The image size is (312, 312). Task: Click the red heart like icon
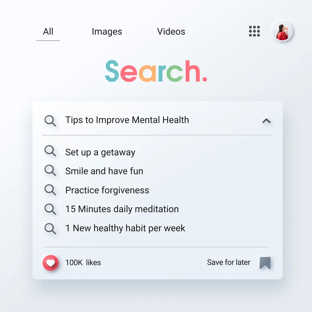click(51, 263)
